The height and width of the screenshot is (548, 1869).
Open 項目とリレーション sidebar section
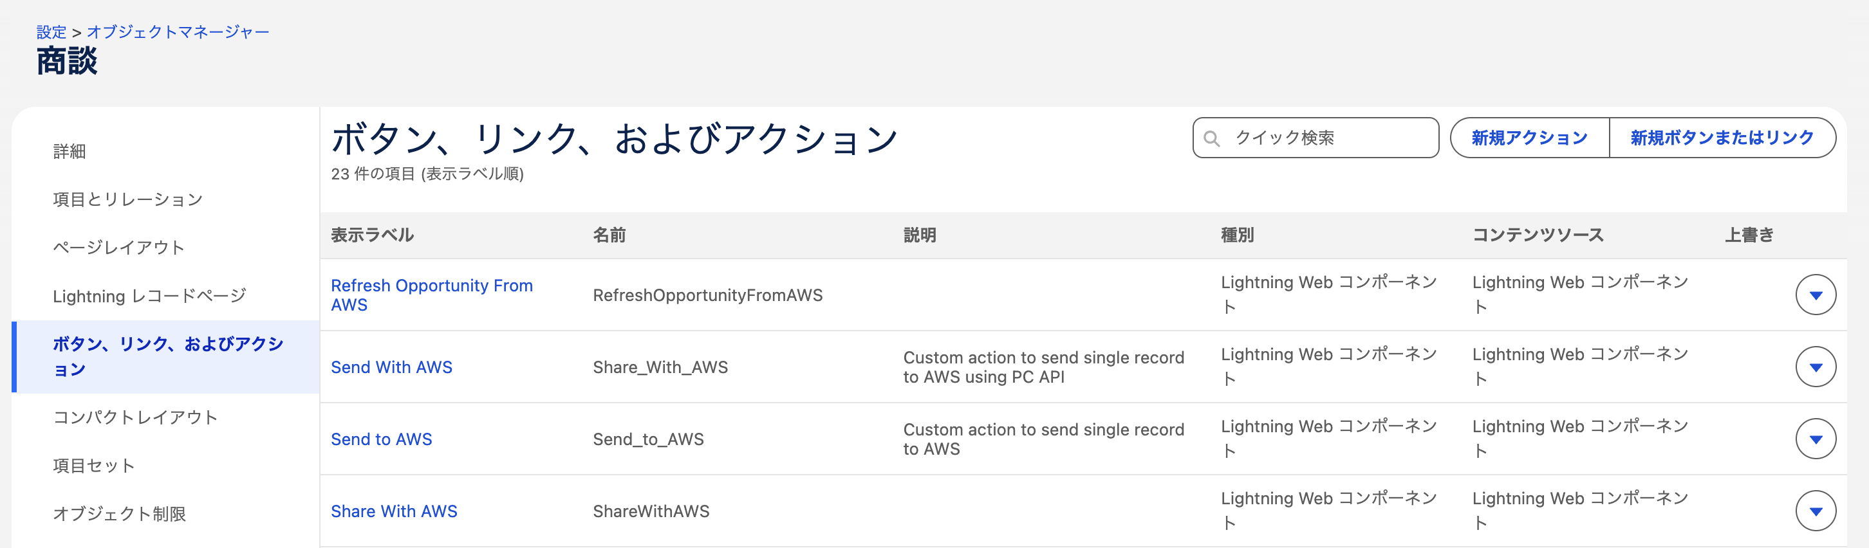pos(127,199)
